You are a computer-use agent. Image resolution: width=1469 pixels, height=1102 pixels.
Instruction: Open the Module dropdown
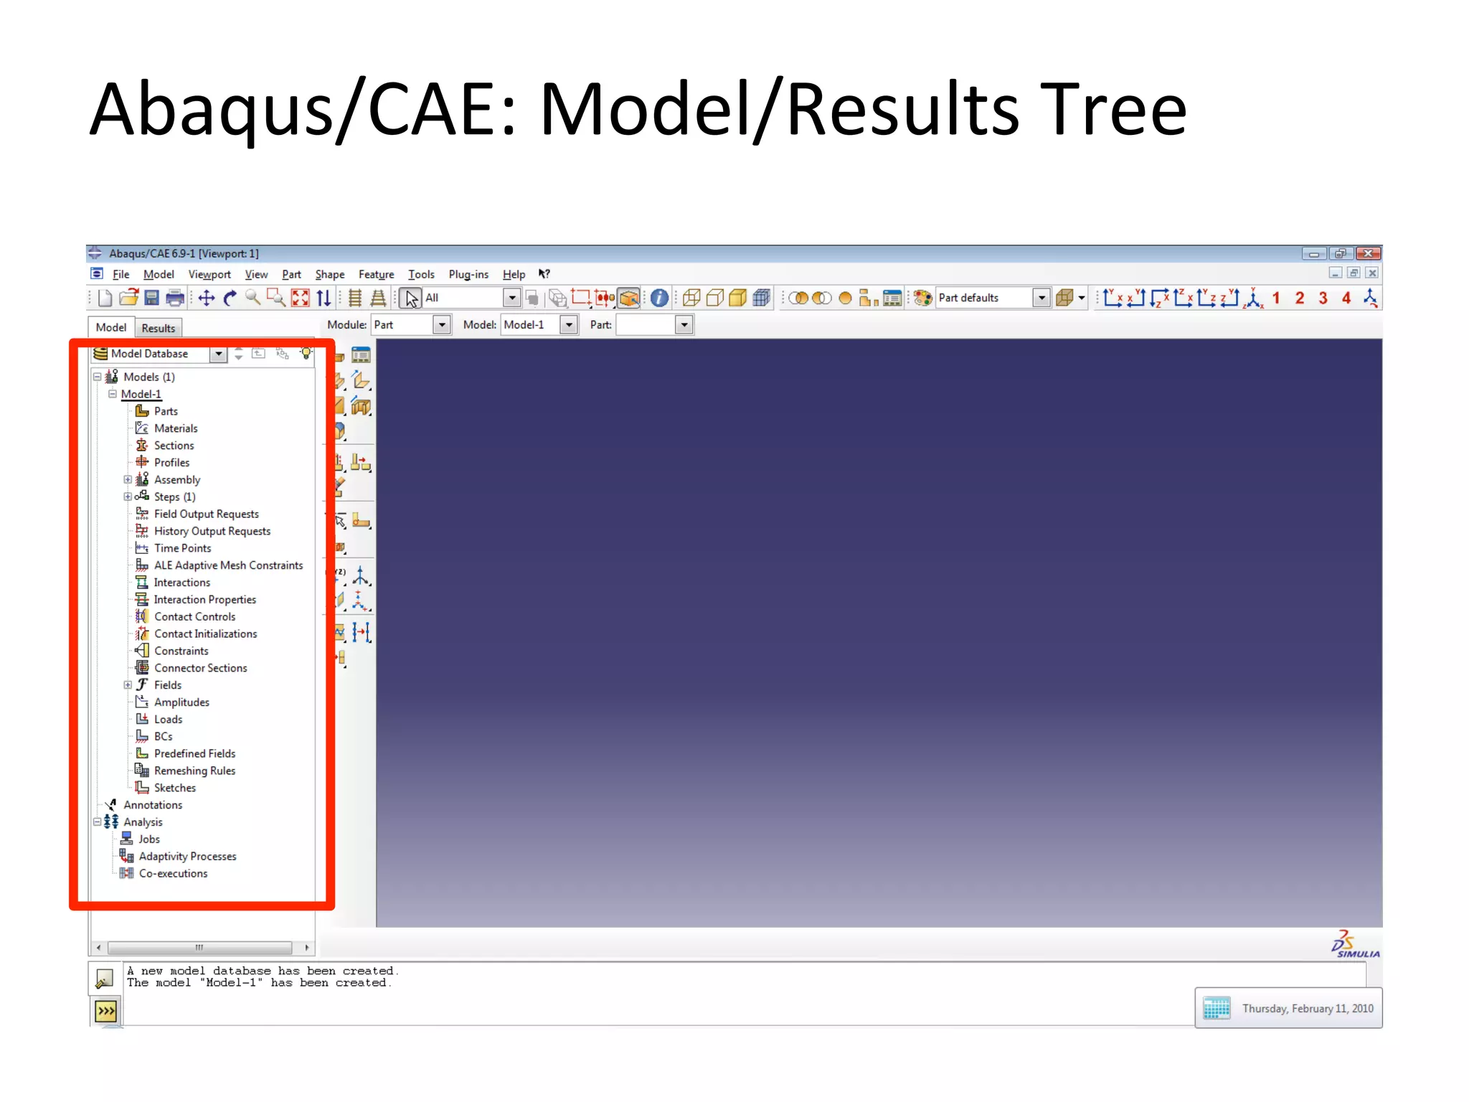coord(442,325)
